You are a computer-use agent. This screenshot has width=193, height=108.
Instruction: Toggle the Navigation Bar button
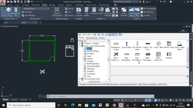pos(16,12)
